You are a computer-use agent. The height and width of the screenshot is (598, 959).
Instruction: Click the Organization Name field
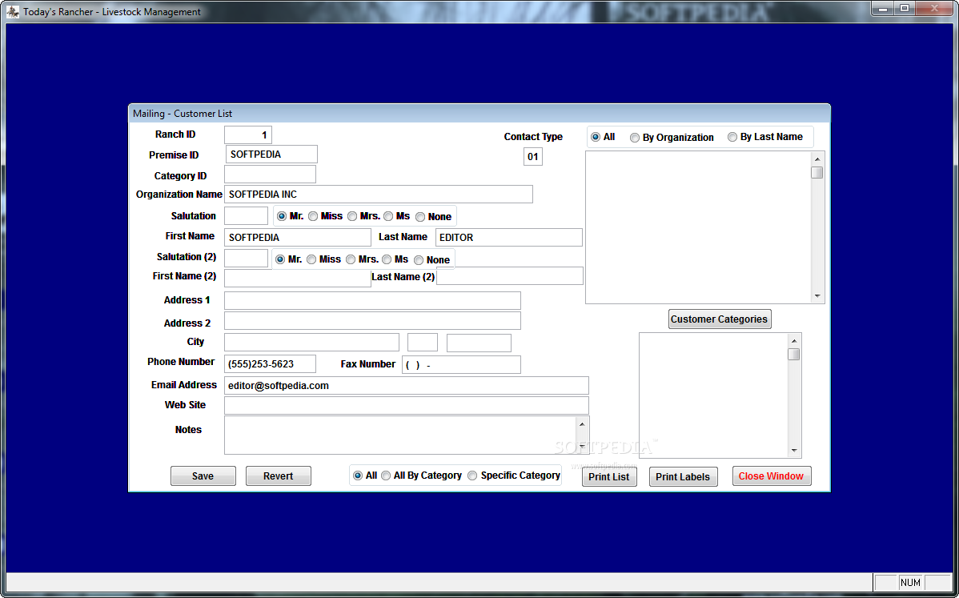pyautogui.click(x=379, y=195)
